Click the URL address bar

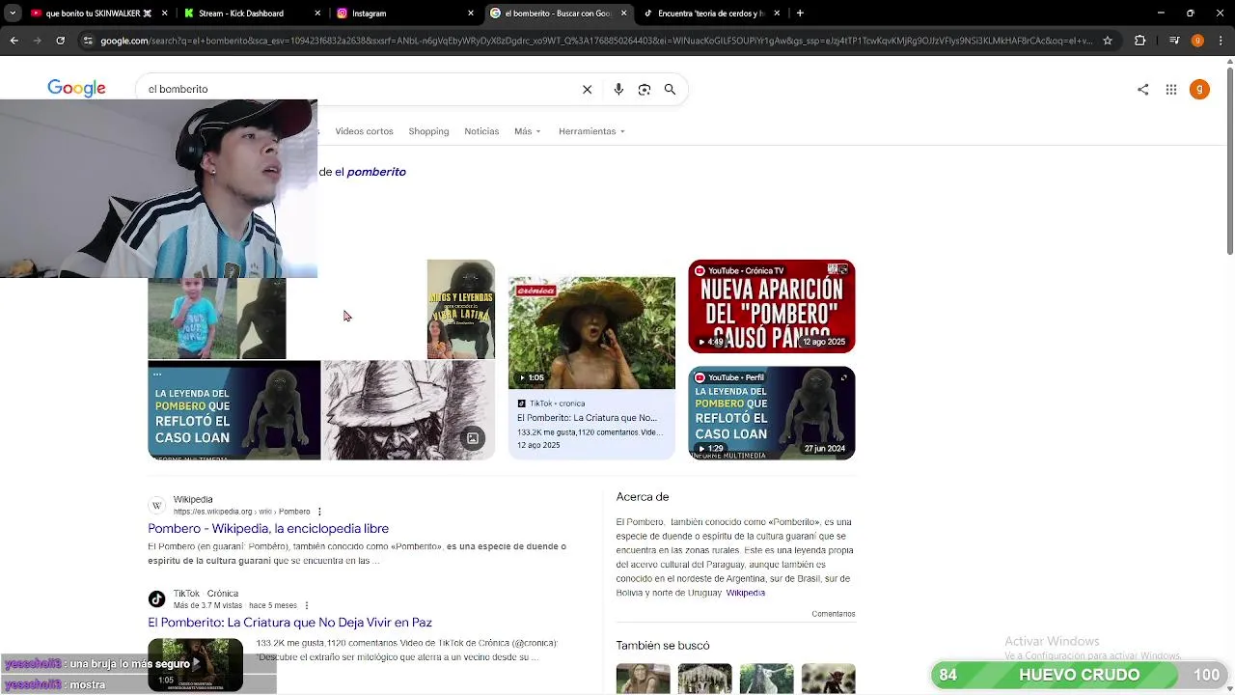coord(595,41)
